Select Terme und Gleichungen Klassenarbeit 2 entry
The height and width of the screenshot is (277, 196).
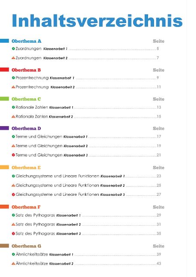pos(86,146)
